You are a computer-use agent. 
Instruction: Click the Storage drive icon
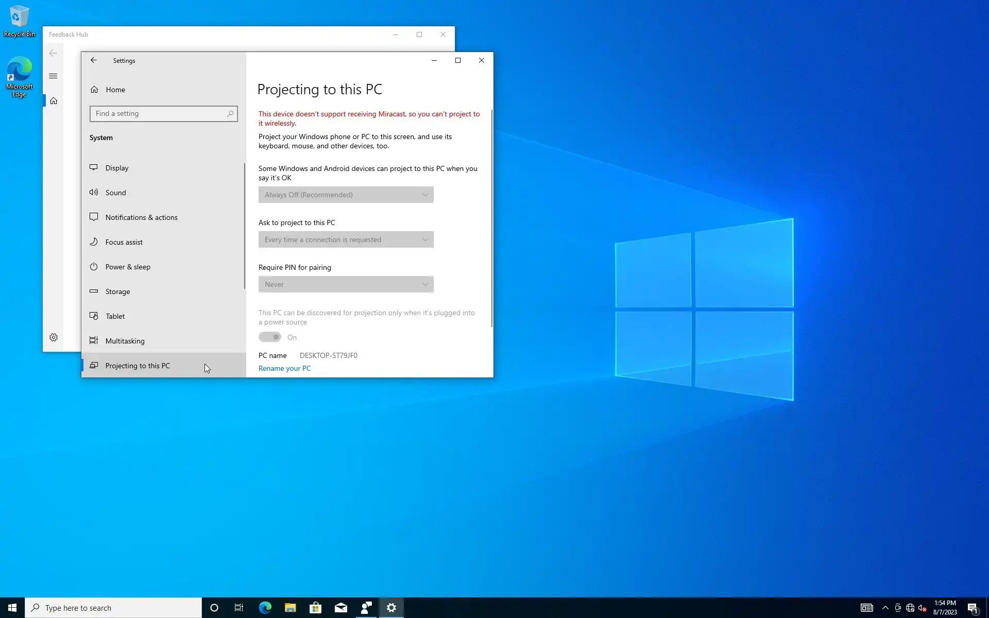coord(94,291)
